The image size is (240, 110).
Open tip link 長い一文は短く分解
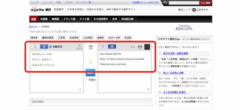point(173,73)
